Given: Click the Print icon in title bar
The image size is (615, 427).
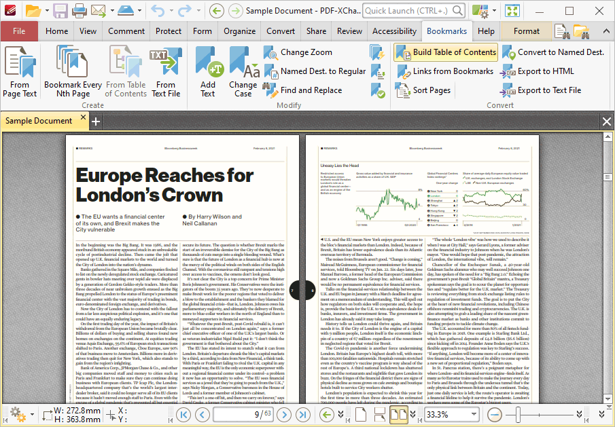Looking at the screenshot, I should (79, 11).
